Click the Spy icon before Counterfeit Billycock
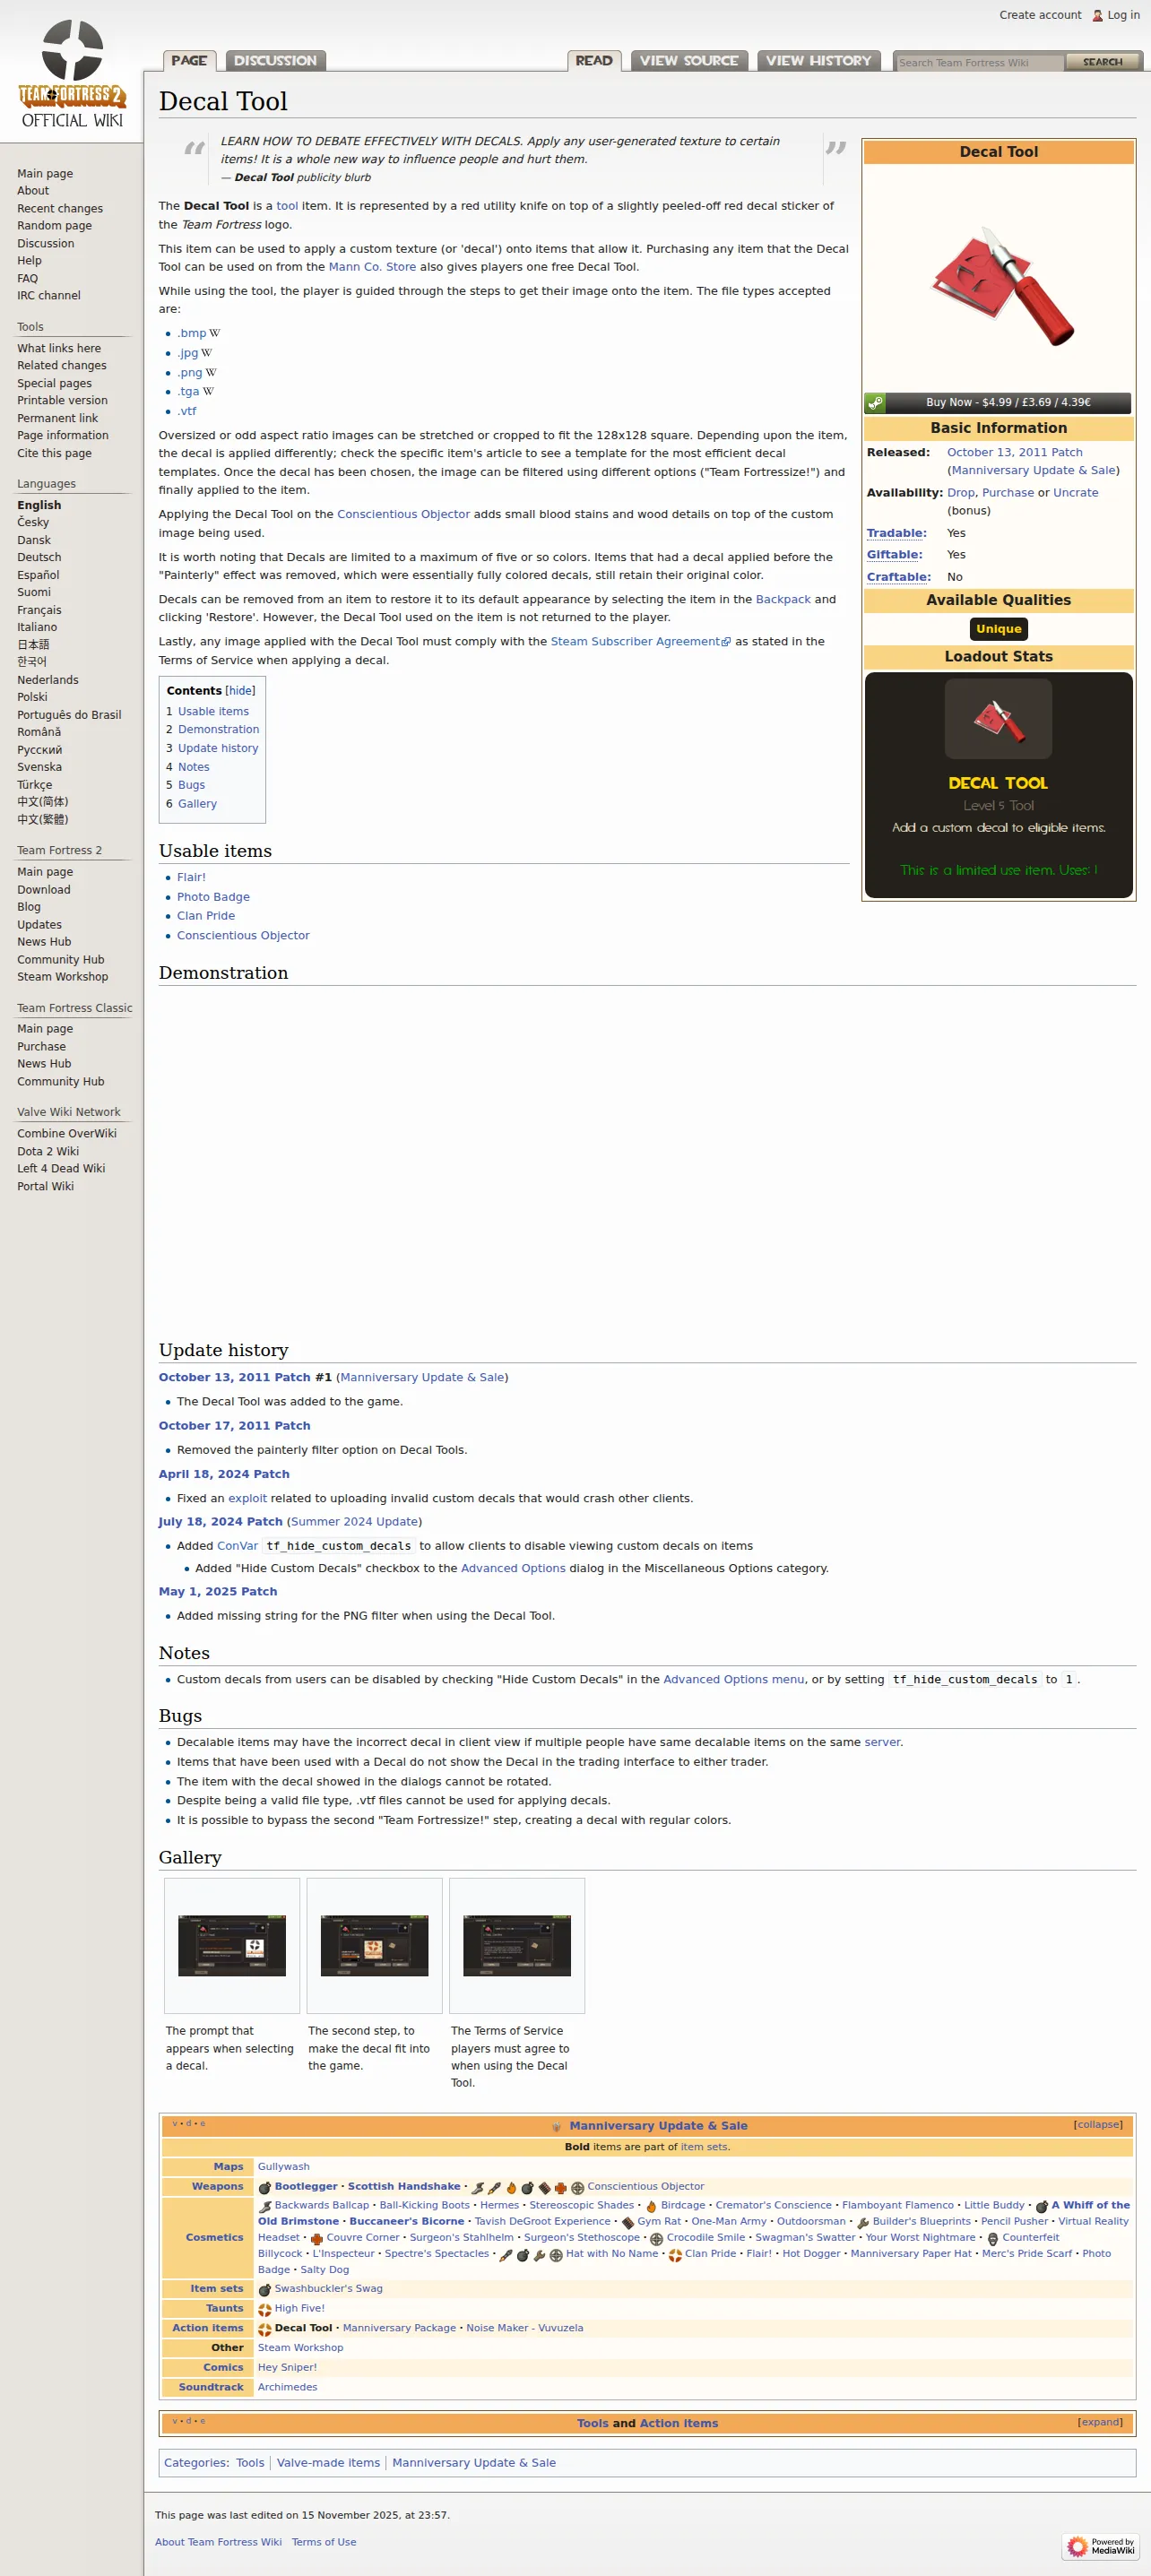1151x2576 pixels. point(992,2239)
